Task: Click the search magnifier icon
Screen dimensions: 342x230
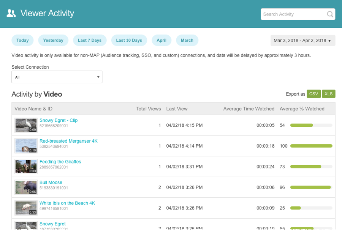Action: 330,14
